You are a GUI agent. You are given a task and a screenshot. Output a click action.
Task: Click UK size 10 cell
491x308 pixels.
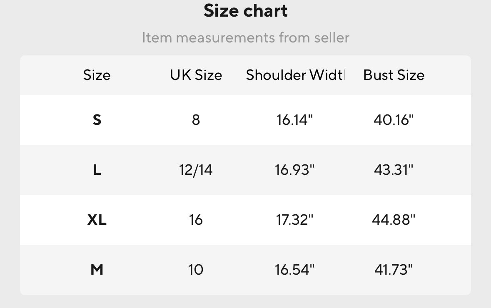196,270
